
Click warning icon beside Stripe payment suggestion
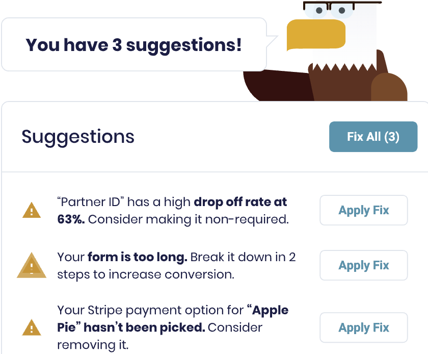pos(32,328)
